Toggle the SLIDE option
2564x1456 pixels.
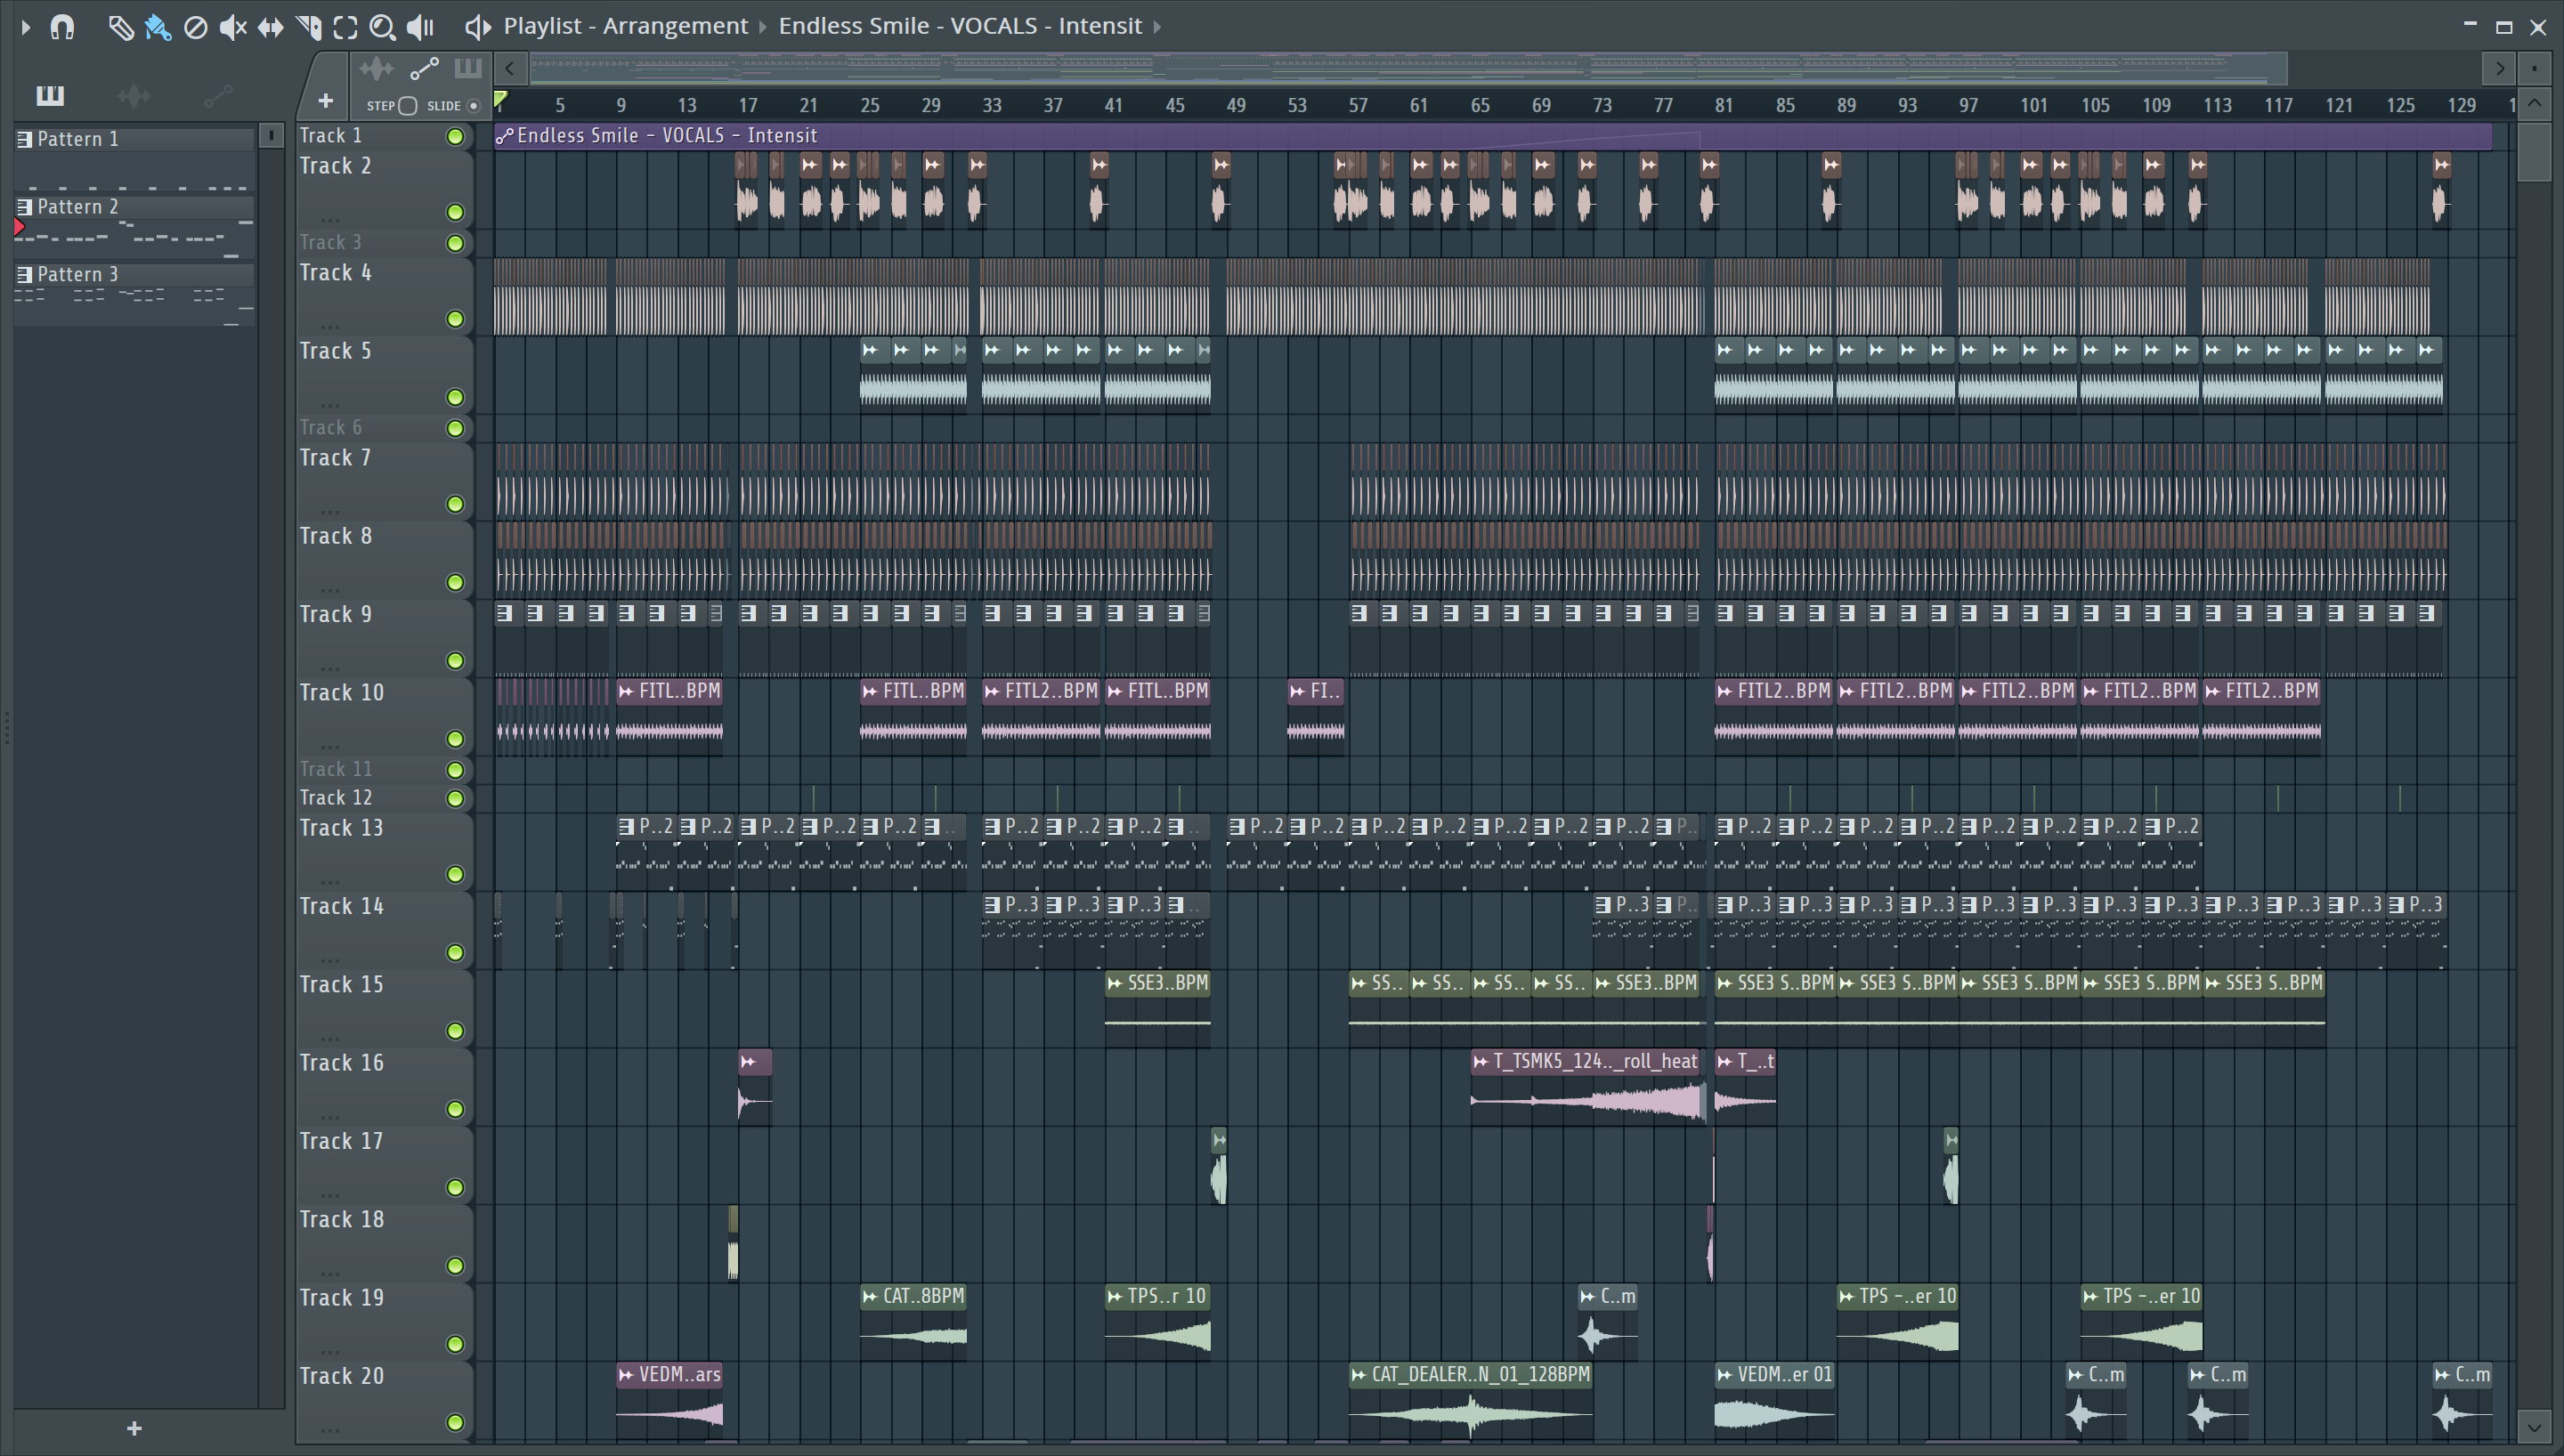(x=474, y=105)
